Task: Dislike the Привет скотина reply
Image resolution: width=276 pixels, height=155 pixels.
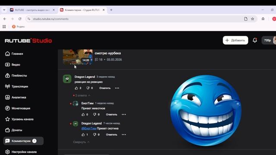Action: pyautogui.click(x=94, y=135)
